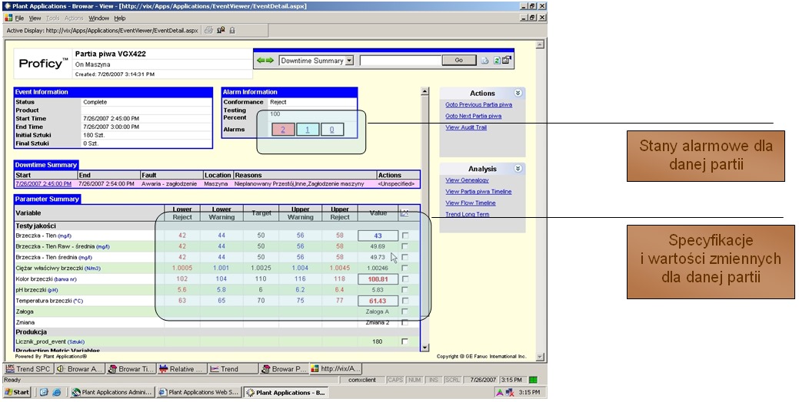Open View Partia piwa Timeline link
The height and width of the screenshot is (402, 799).
478,192
